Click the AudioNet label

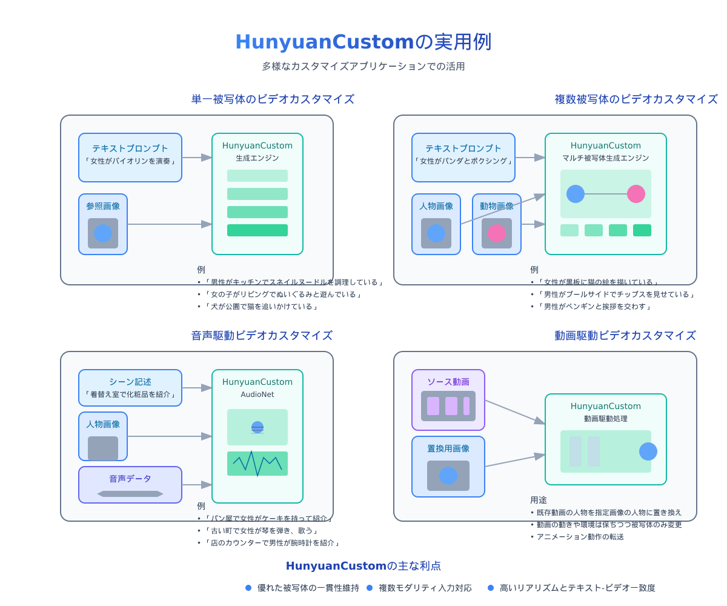tap(257, 395)
